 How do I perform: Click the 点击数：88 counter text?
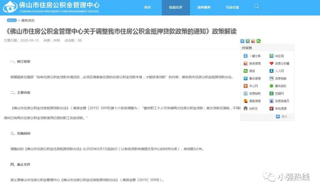(73, 40)
